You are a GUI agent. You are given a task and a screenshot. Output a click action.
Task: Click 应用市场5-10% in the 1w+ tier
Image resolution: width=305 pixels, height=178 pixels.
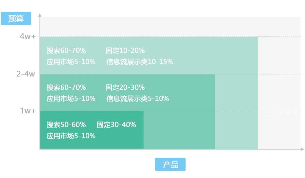point(71,136)
